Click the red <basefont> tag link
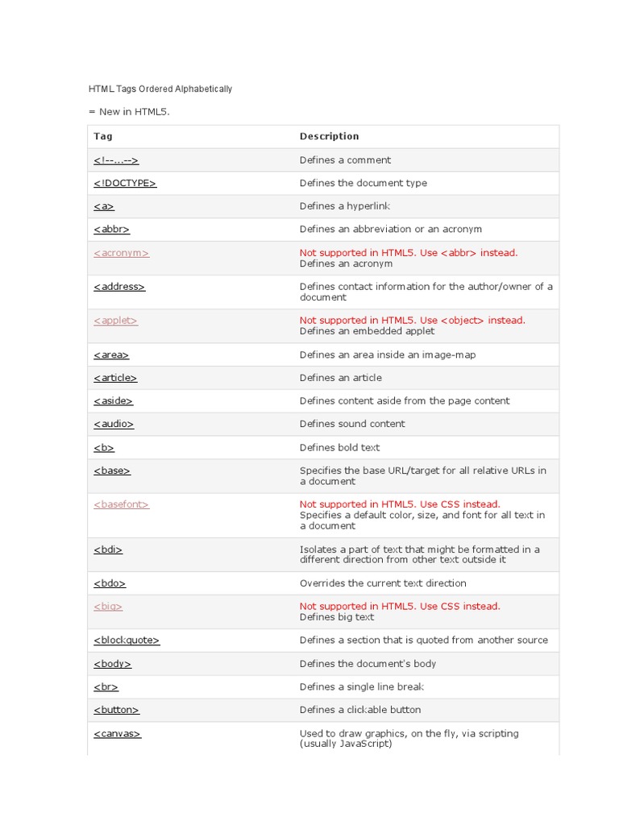Image resolution: width=619 pixels, height=825 pixels. (x=121, y=504)
